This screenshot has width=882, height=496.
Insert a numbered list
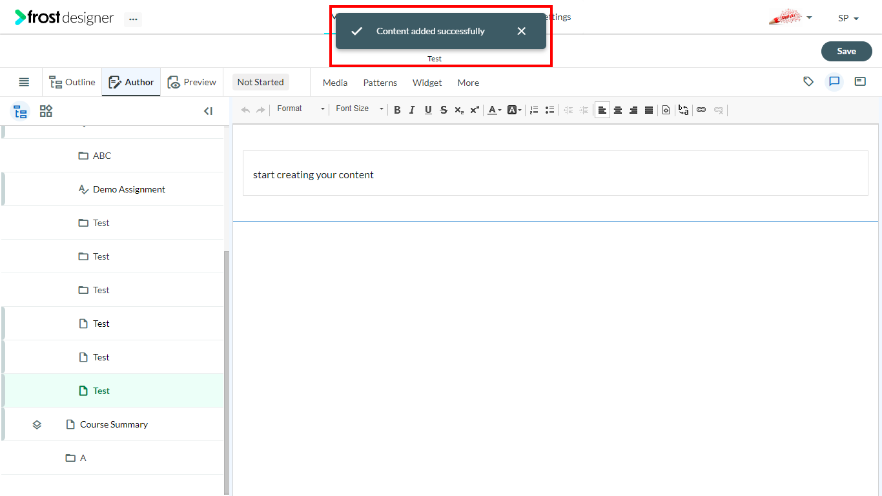[x=534, y=110]
